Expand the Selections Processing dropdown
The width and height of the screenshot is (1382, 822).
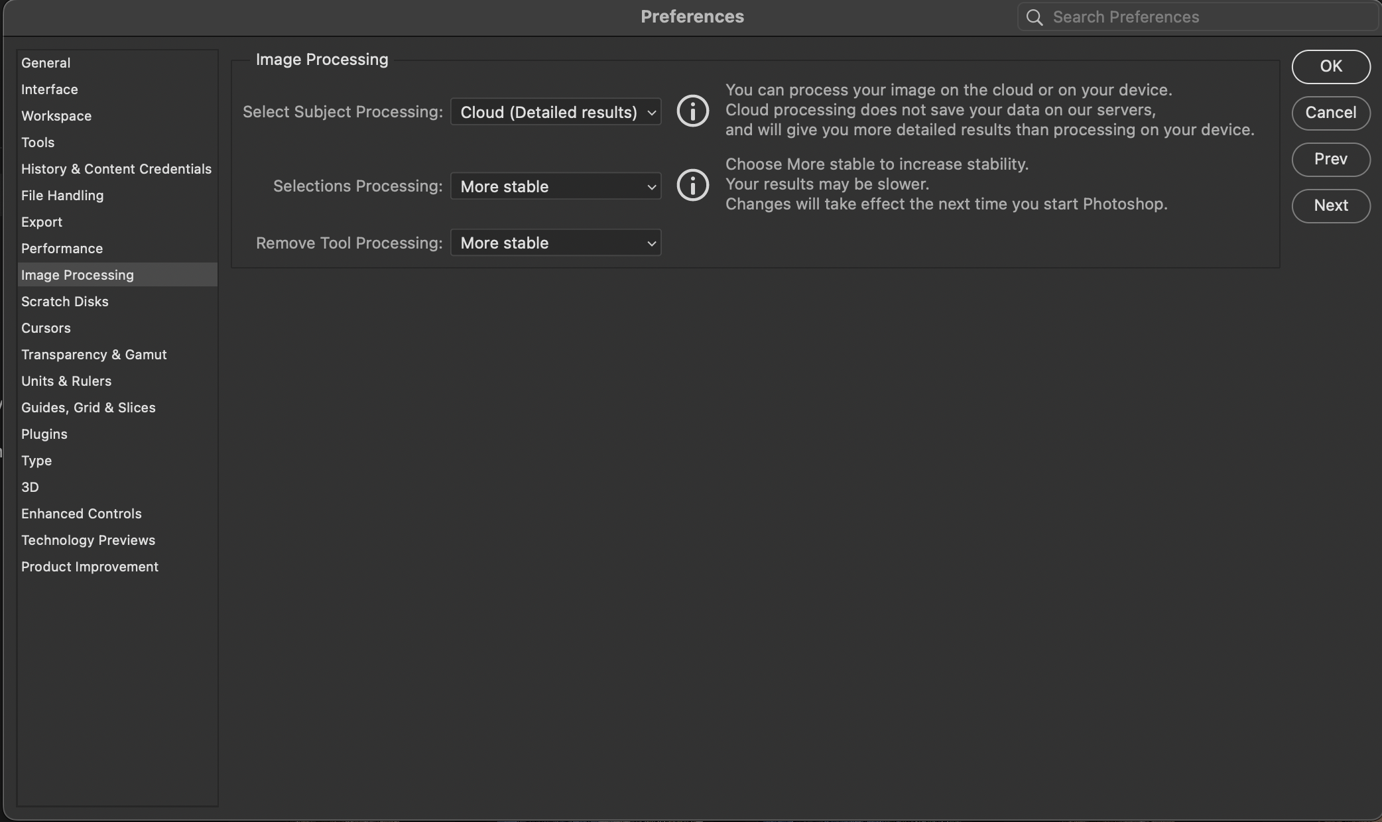pyautogui.click(x=556, y=186)
